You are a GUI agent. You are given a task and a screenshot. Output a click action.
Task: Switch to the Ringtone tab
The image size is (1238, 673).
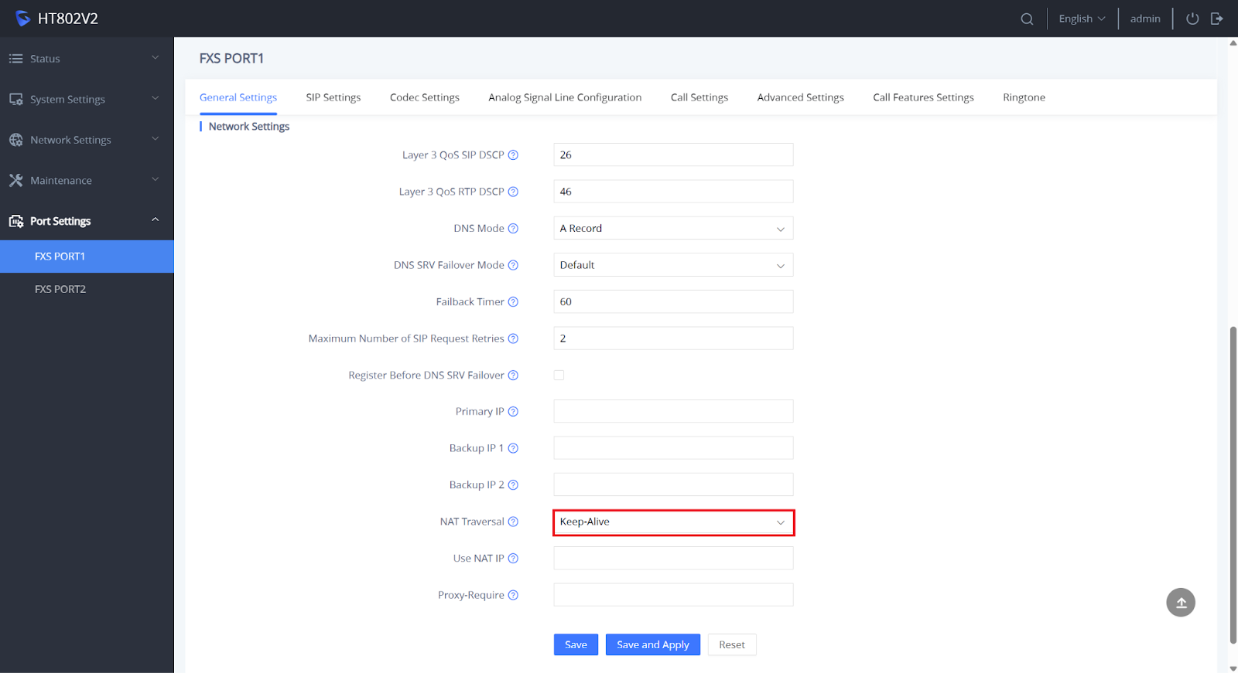click(x=1024, y=97)
